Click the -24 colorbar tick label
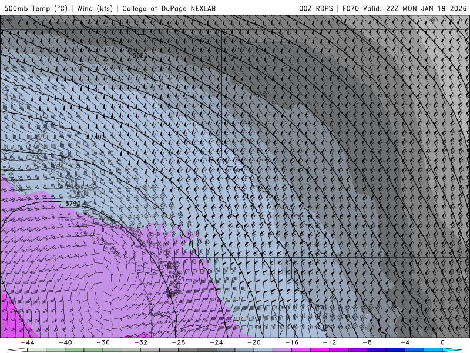 click(216, 342)
